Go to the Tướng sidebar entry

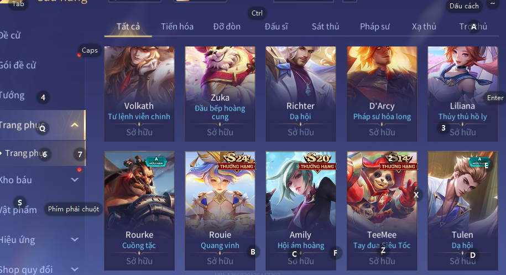(x=12, y=95)
